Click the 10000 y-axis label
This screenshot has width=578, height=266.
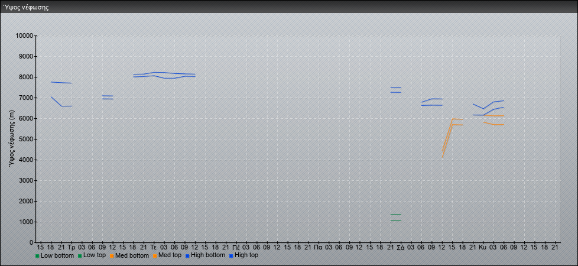(x=25, y=36)
